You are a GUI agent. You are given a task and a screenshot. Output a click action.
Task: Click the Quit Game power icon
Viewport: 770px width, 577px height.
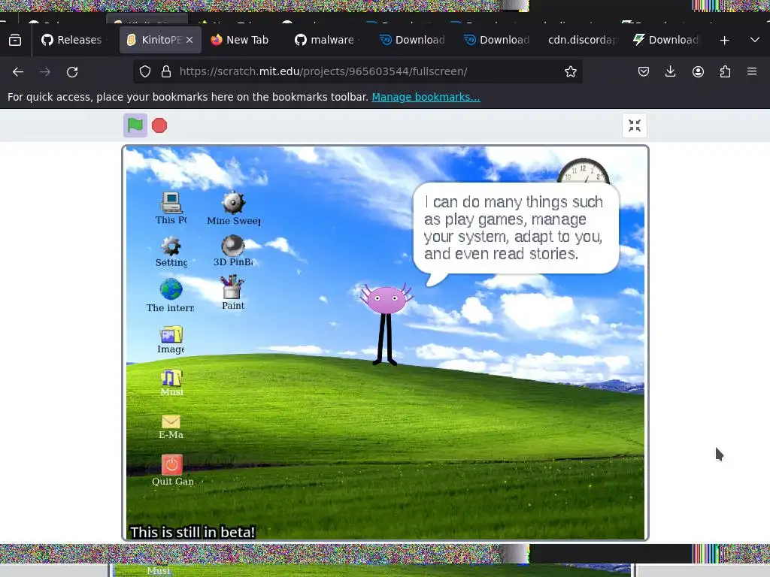point(172,470)
